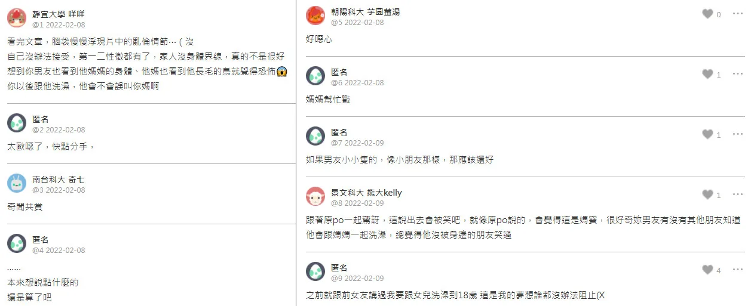Viewport: 754px width, 306px height.
Task: Click anonymous egg avatar on comment @2
Action: pyautogui.click(x=17, y=123)
